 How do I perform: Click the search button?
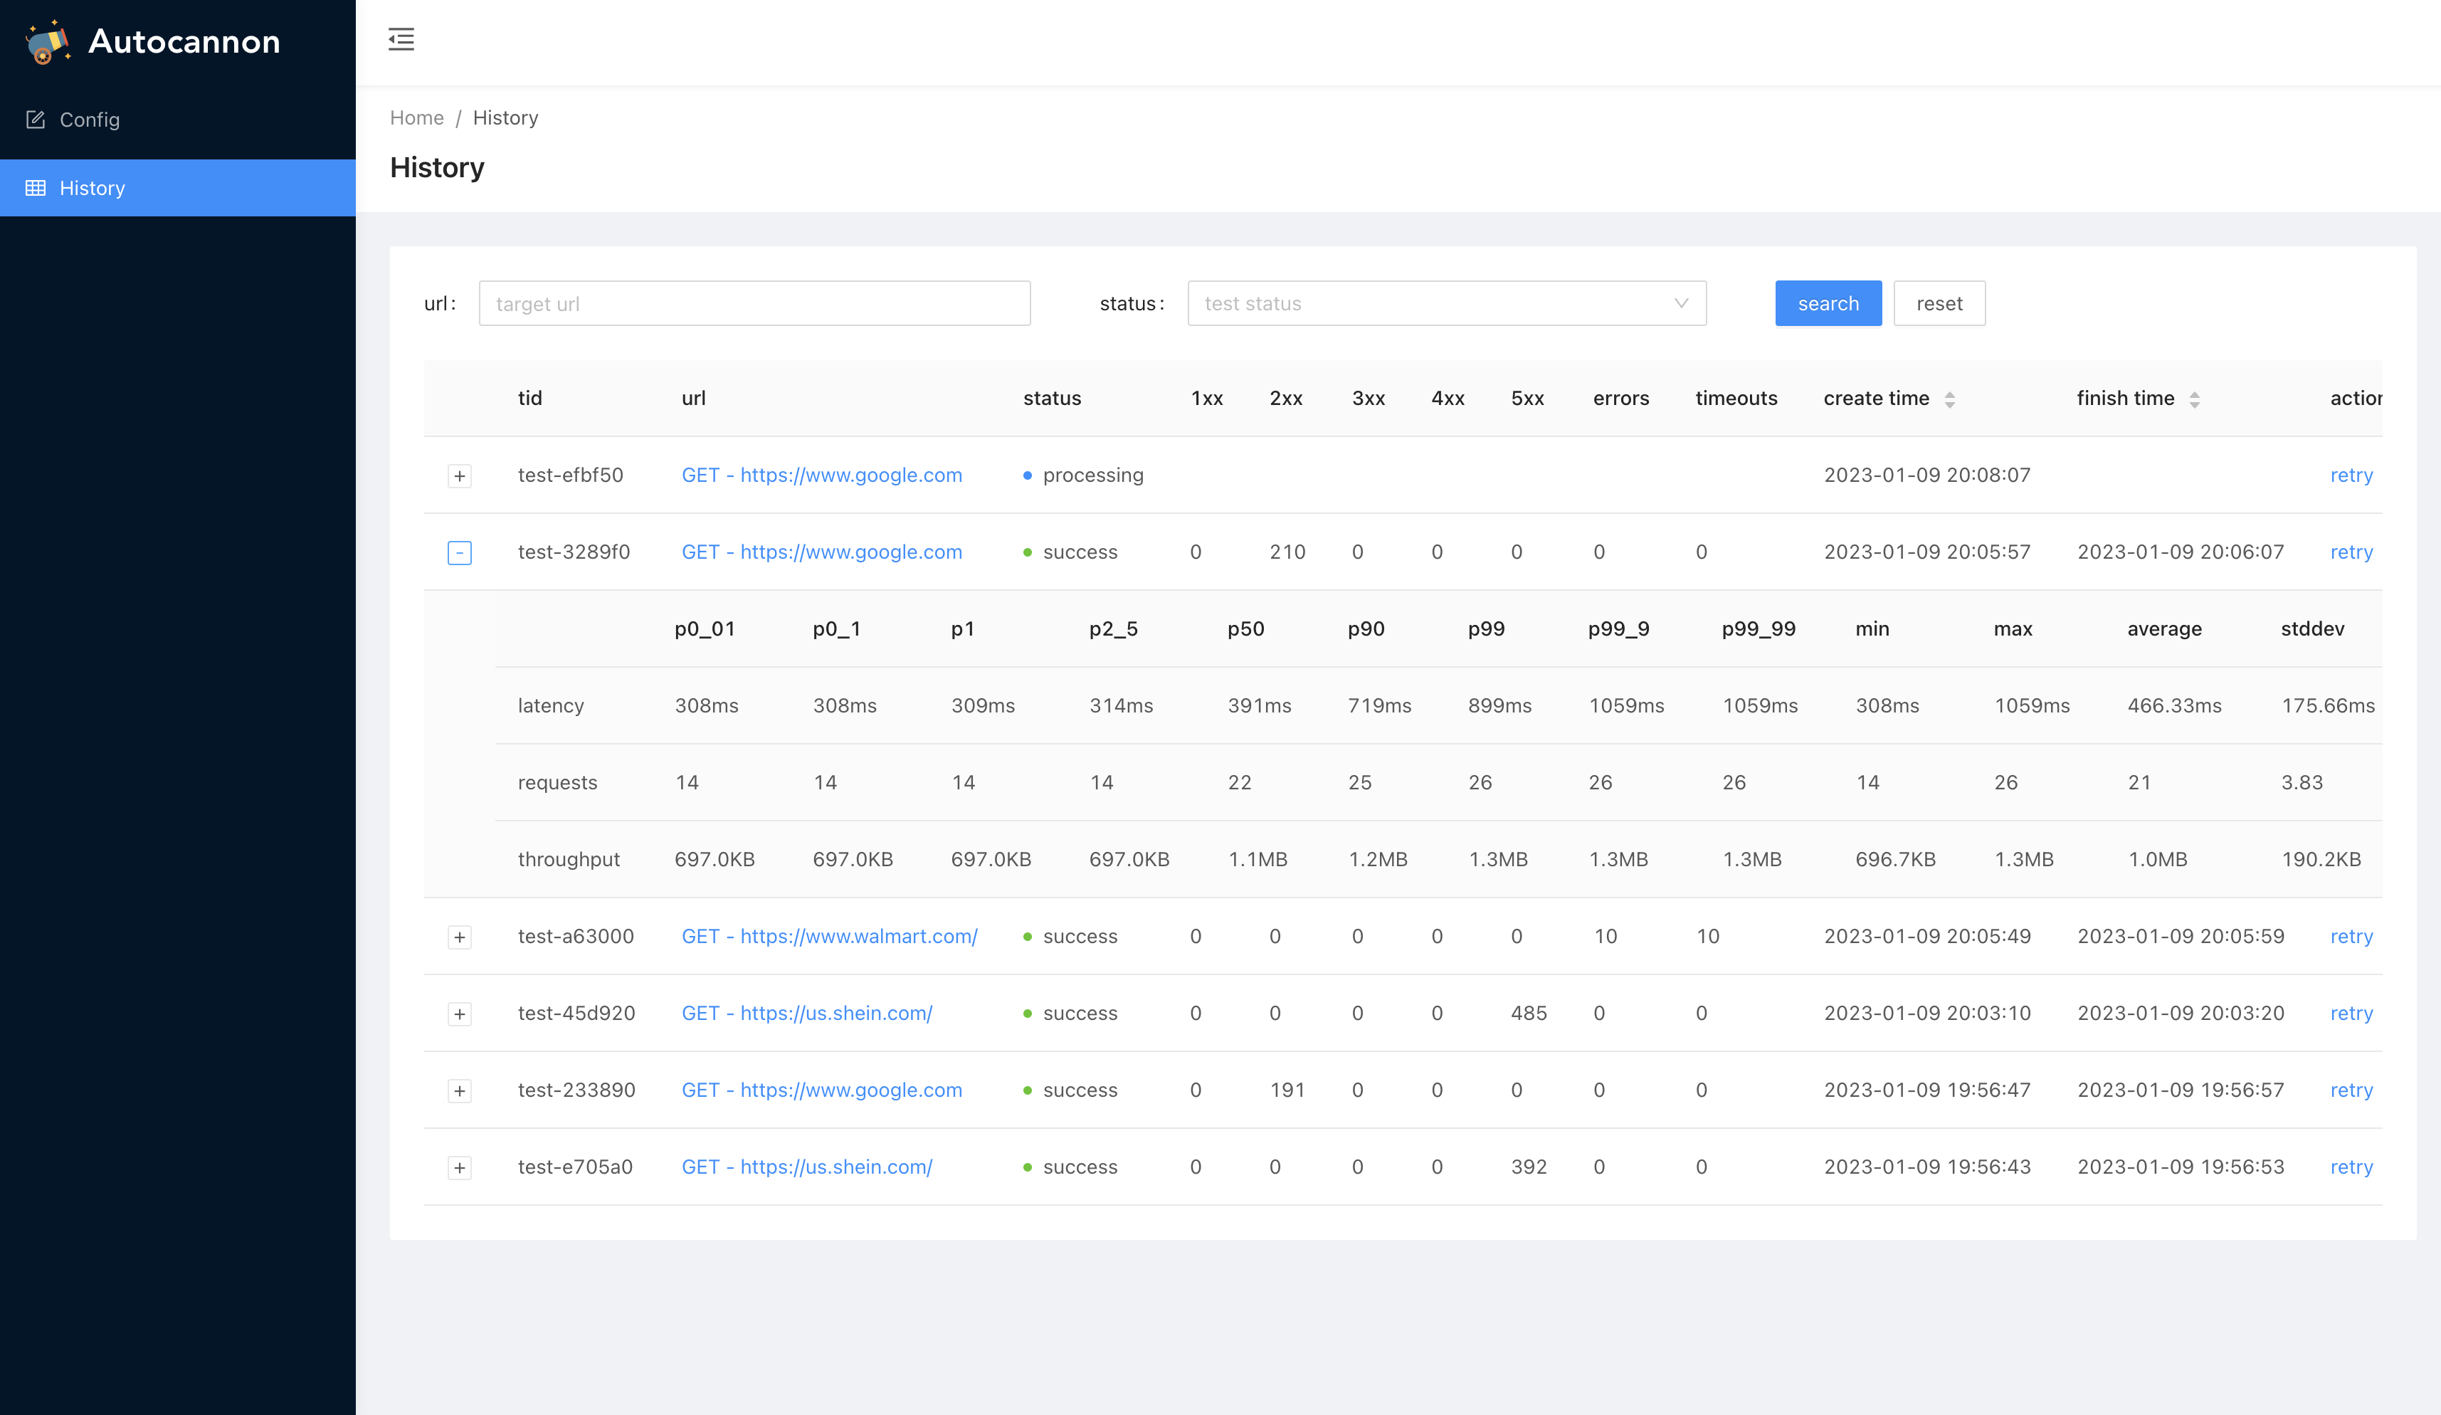click(x=1828, y=303)
